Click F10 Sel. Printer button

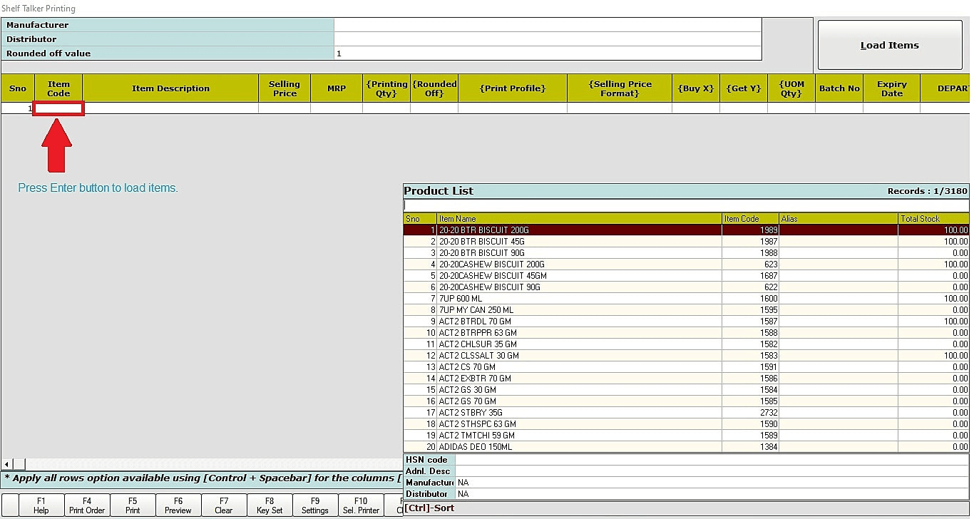click(361, 505)
